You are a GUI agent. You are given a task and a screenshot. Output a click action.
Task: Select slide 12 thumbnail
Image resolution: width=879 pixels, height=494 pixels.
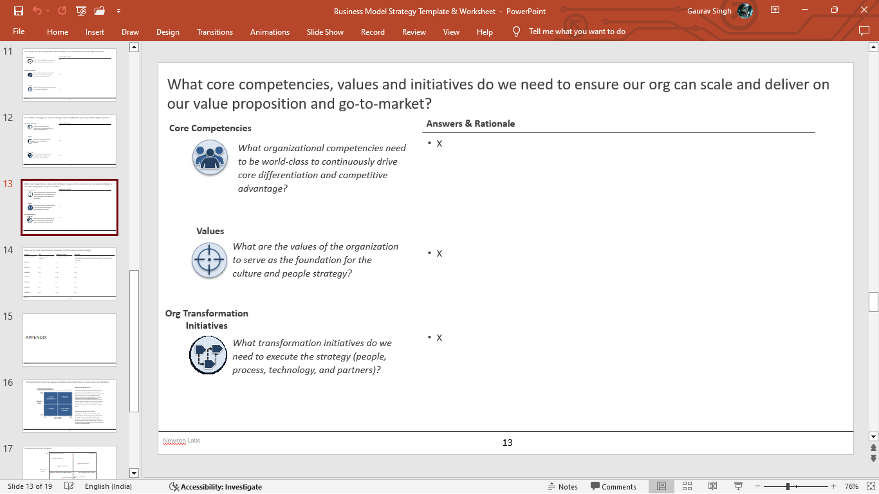(x=69, y=141)
